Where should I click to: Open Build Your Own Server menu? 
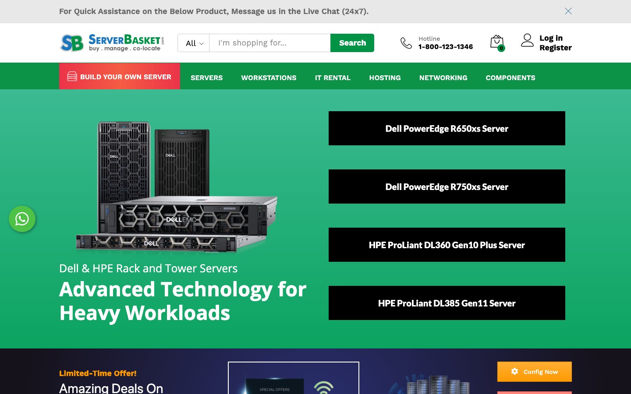pos(120,76)
